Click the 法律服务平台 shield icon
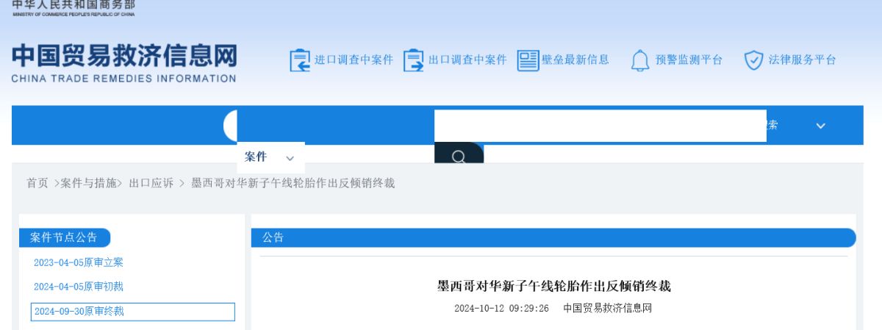This screenshot has height=330, width=882. [754, 60]
